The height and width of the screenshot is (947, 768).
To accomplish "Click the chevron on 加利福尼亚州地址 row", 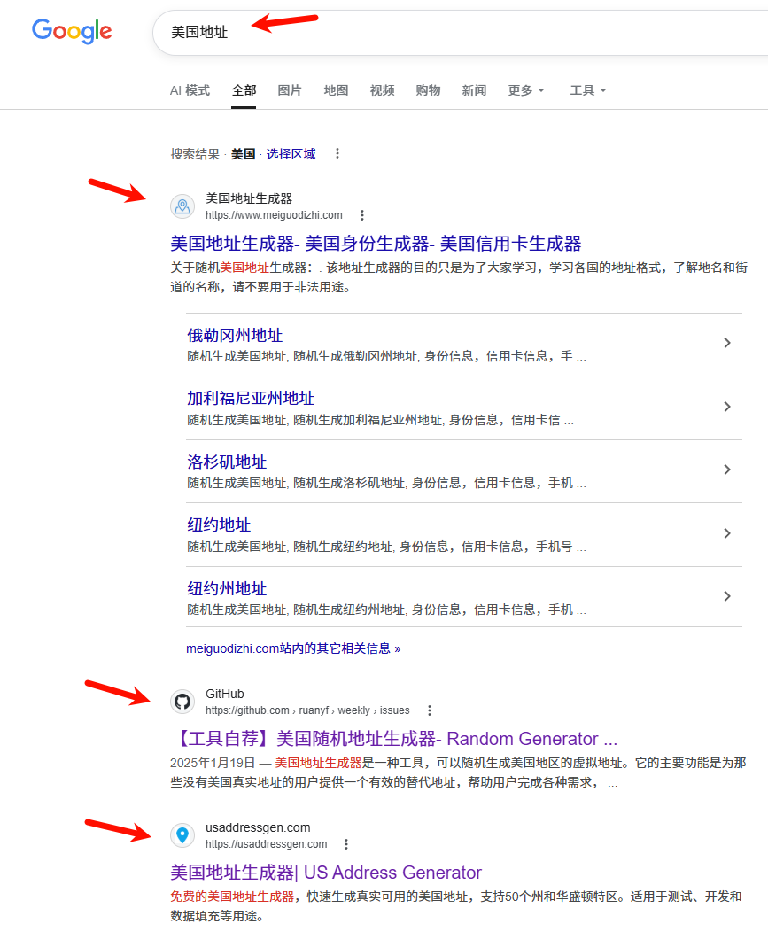I will pos(727,407).
